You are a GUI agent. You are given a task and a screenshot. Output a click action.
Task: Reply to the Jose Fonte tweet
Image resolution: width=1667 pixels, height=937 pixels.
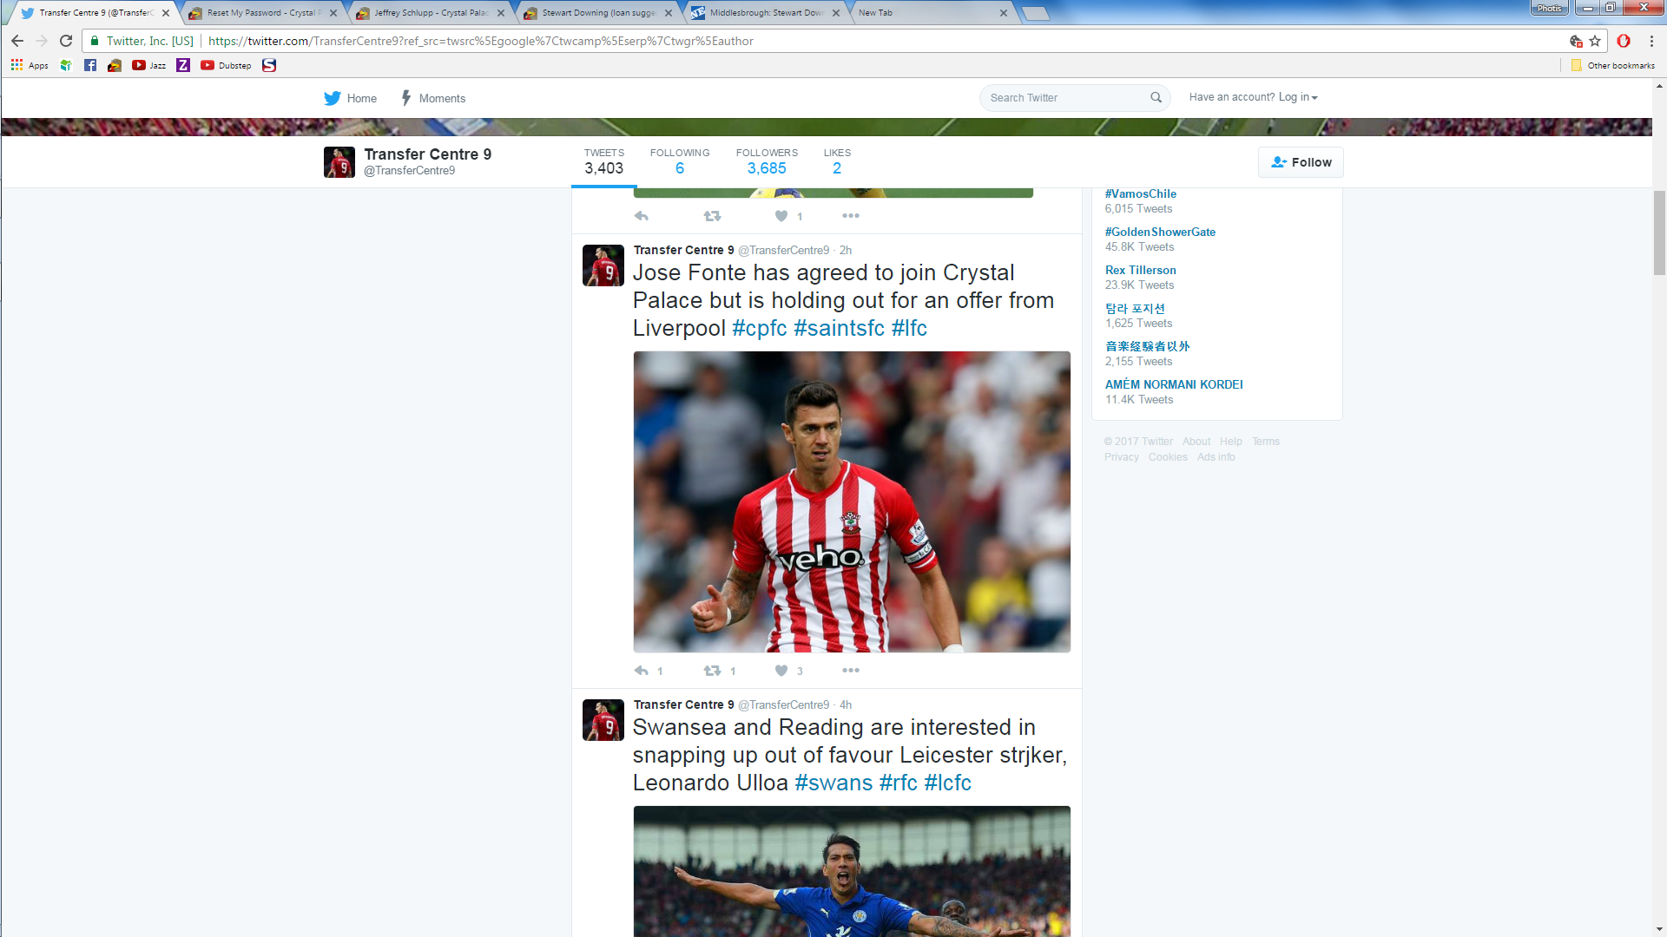642,671
